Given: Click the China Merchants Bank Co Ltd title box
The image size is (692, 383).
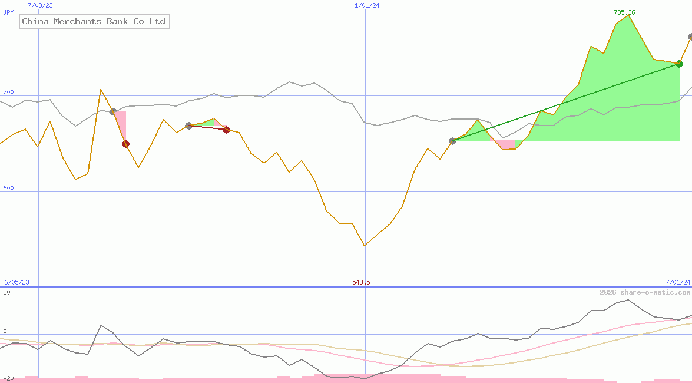Looking at the screenshot, I should pyautogui.click(x=94, y=21).
